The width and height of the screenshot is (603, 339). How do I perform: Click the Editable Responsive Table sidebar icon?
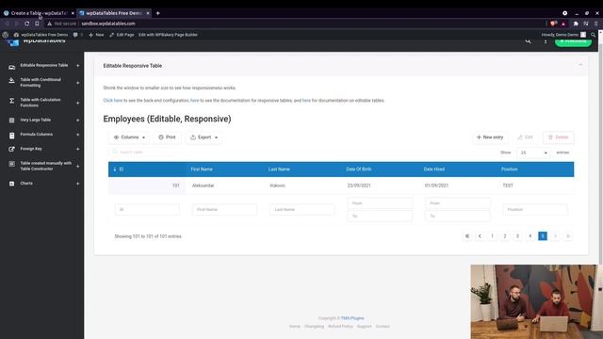click(12, 67)
